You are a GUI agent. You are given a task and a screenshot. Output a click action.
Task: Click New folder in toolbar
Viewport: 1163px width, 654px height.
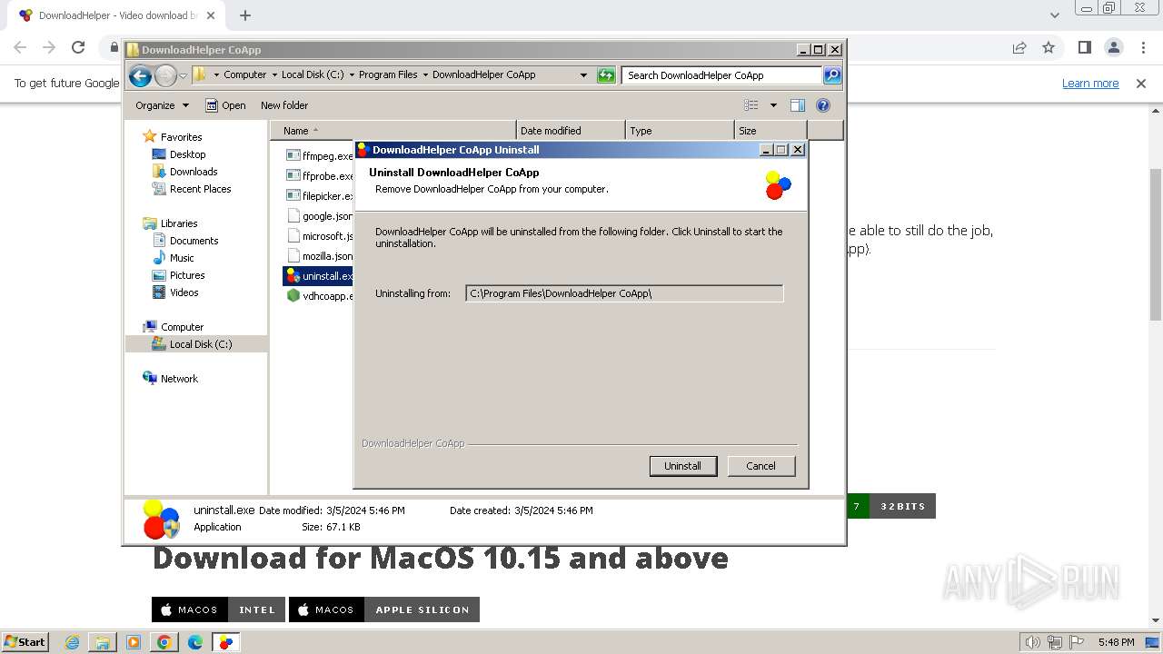pyautogui.click(x=284, y=105)
